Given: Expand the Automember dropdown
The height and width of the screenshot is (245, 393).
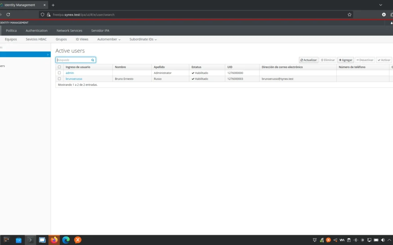Looking at the screenshot, I should (108, 39).
